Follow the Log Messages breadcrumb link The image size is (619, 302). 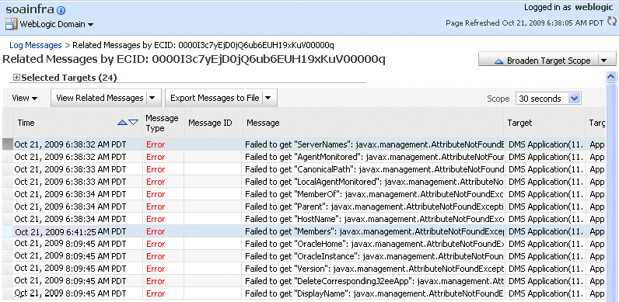tap(36, 45)
